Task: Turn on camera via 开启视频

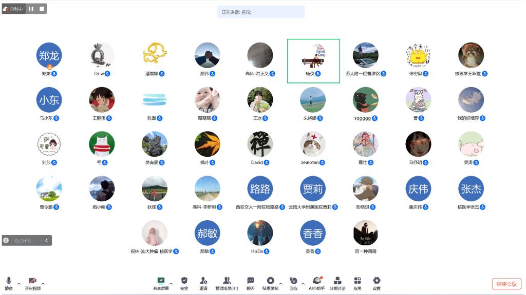Action: tap(32, 283)
